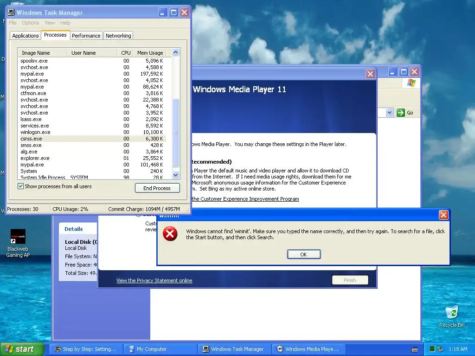Select the csrss.exe process row
This screenshot has width=475, height=356.
click(92, 139)
